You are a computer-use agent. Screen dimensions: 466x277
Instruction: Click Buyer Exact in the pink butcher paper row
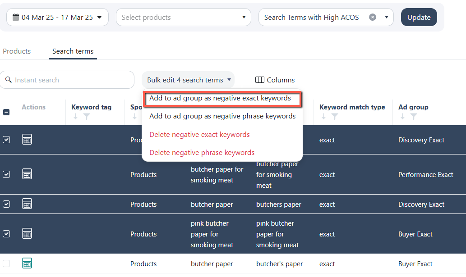415,234
